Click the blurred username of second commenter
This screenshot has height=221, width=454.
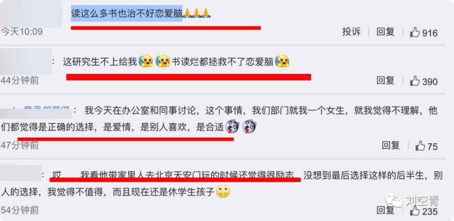point(26,62)
